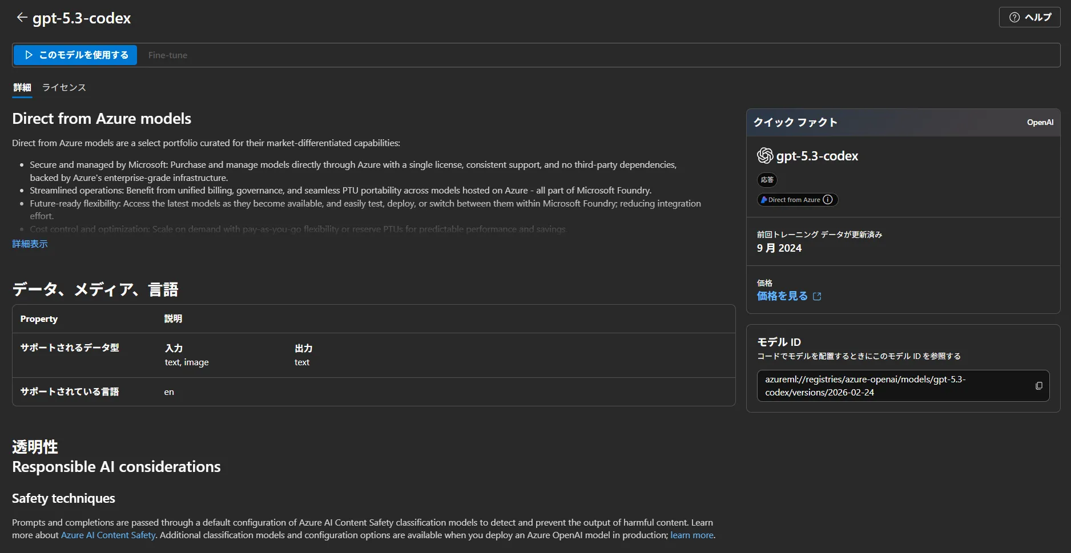The image size is (1071, 553).
Task: Click the 応答 tag badge
Action: pos(767,180)
